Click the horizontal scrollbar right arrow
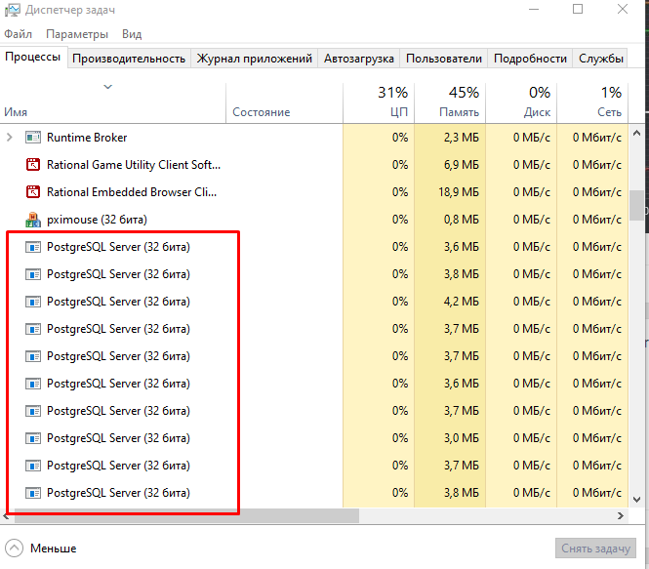This screenshot has width=649, height=569. coord(621,515)
